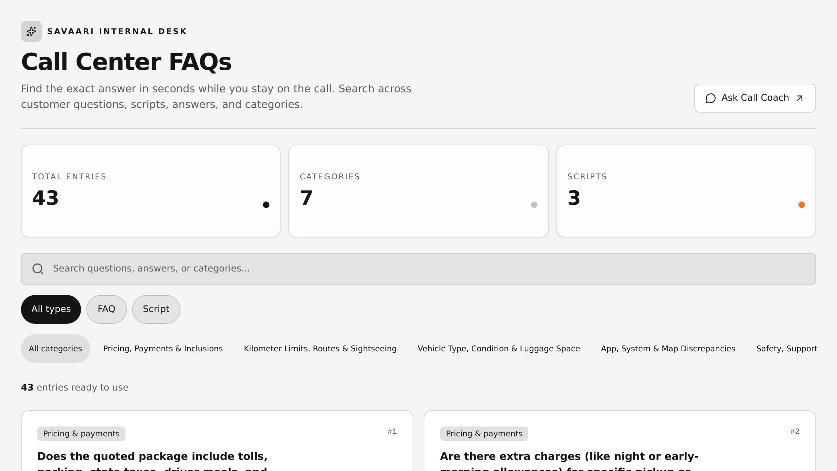Filter by Kilometer Limits, Routes & Sightseeing
This screenshot has height=471, width=837.
[x=320, y=349]
